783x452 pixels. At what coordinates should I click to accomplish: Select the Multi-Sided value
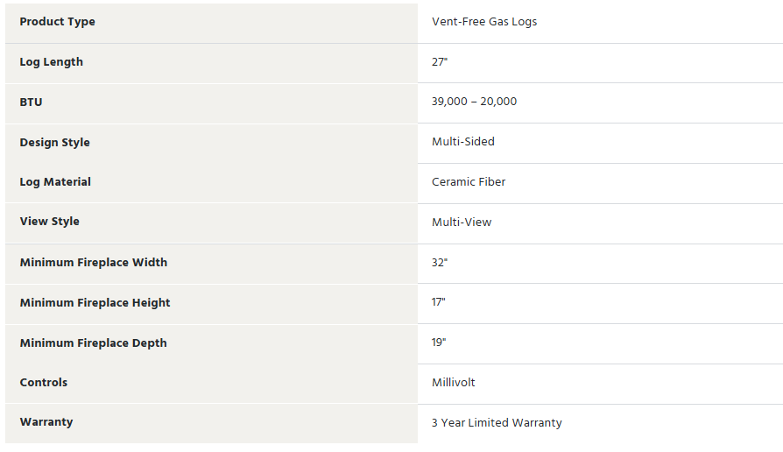point(463,142)
